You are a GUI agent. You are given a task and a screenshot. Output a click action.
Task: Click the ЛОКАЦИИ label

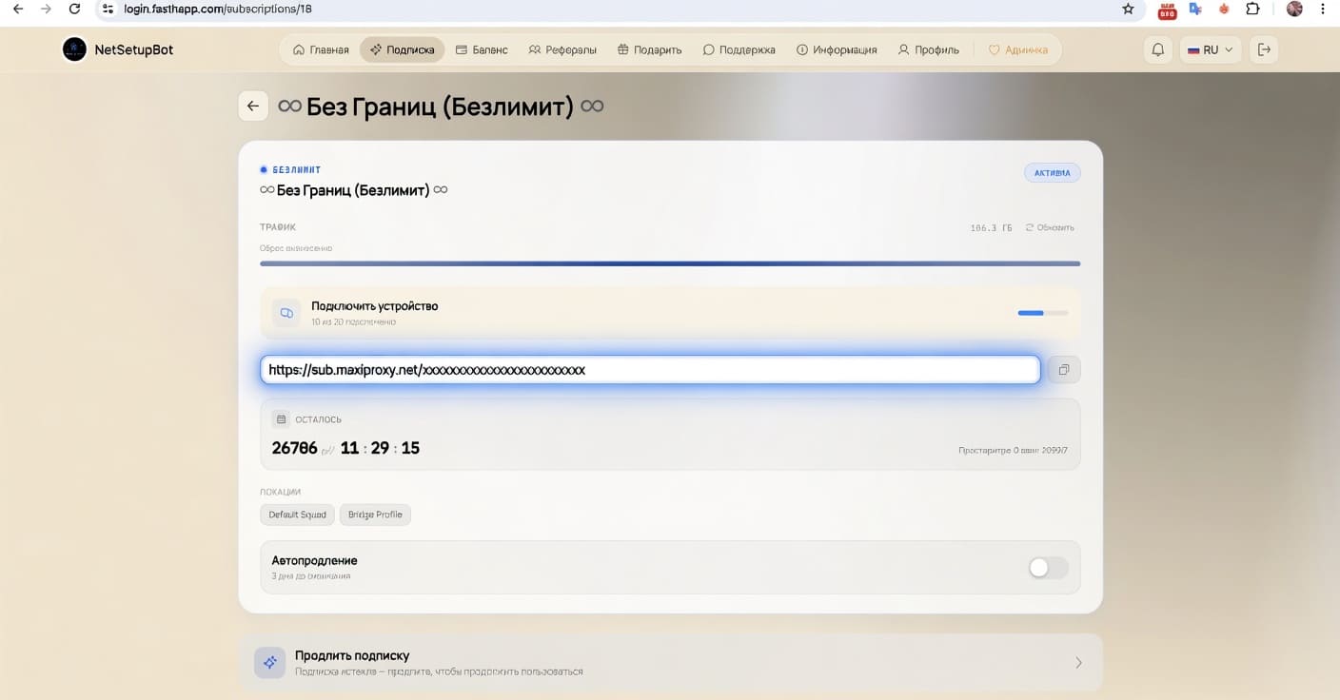[280, 492]
